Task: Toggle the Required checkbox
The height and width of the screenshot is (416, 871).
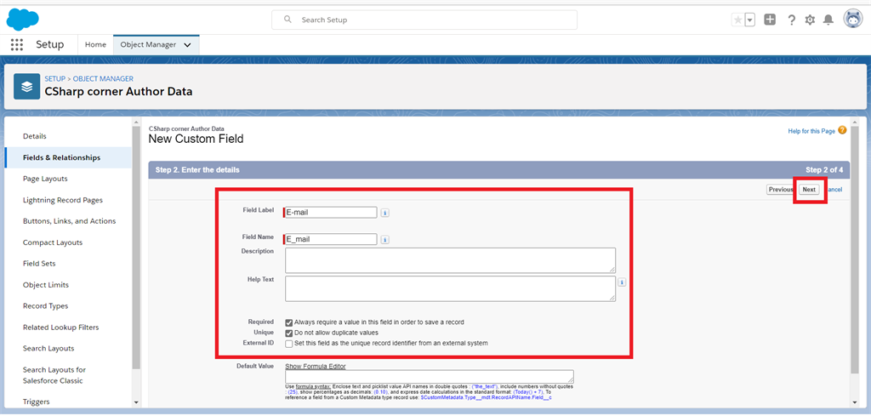Action: pyautogui.click(x=289, y=322)
